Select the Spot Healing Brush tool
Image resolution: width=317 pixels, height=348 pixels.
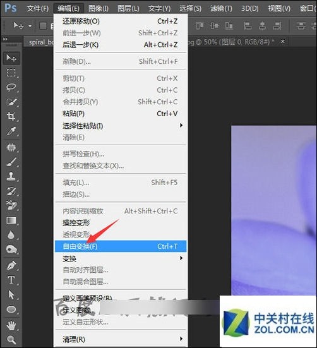11,147
